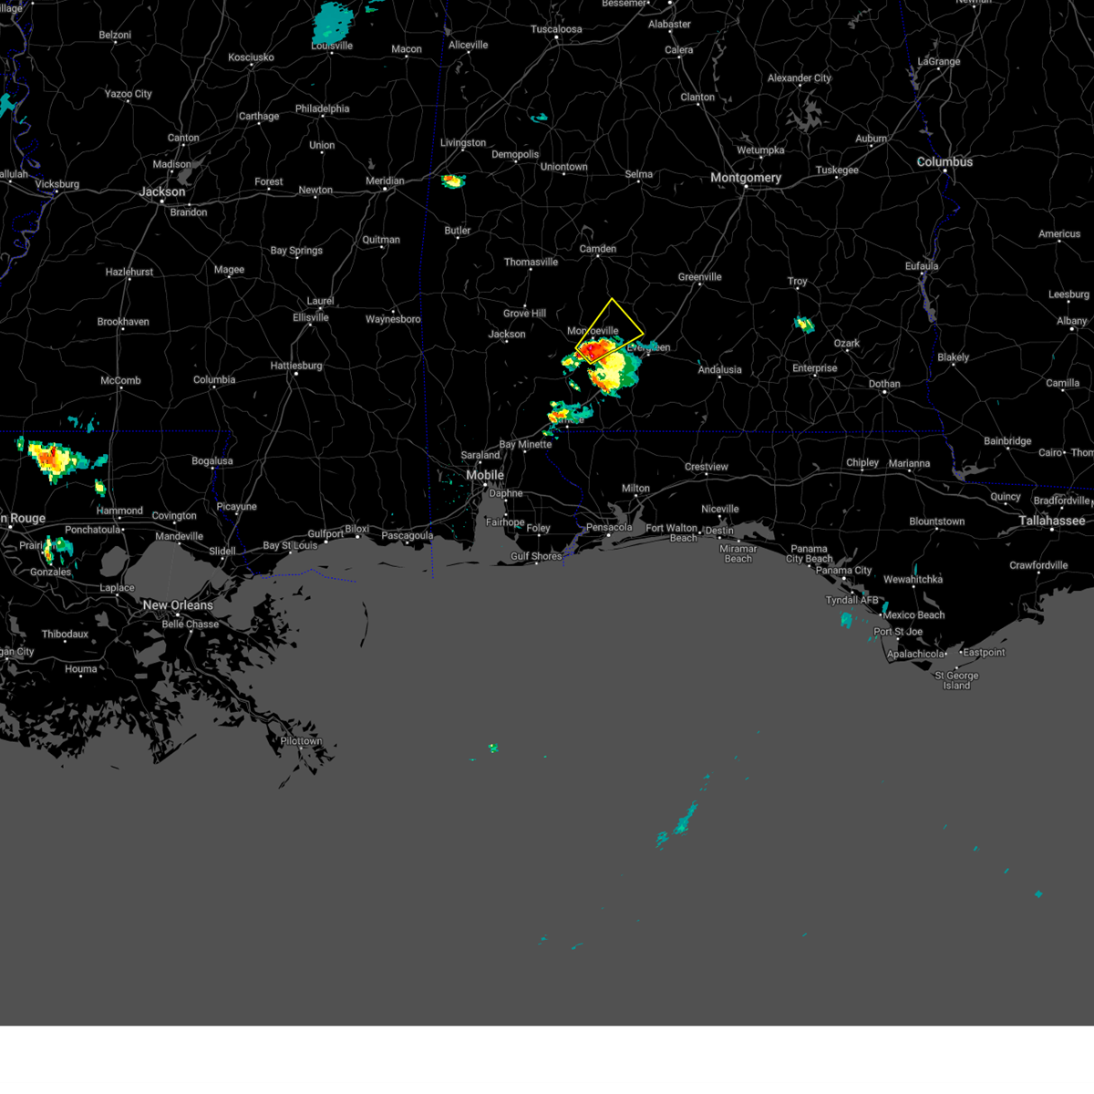Click the Camden label

(x=598, y=249)
